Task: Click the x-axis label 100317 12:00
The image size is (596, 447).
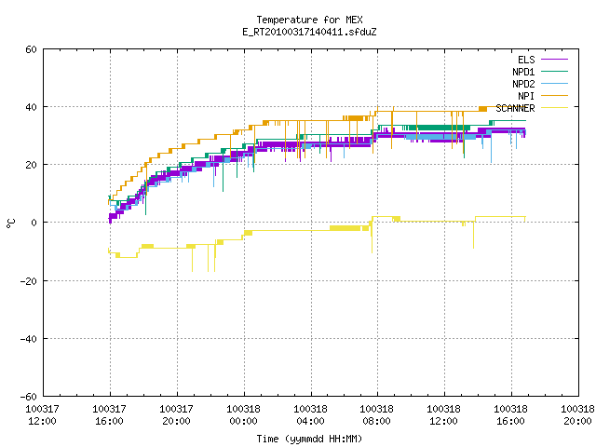Action: coord(42,415)
